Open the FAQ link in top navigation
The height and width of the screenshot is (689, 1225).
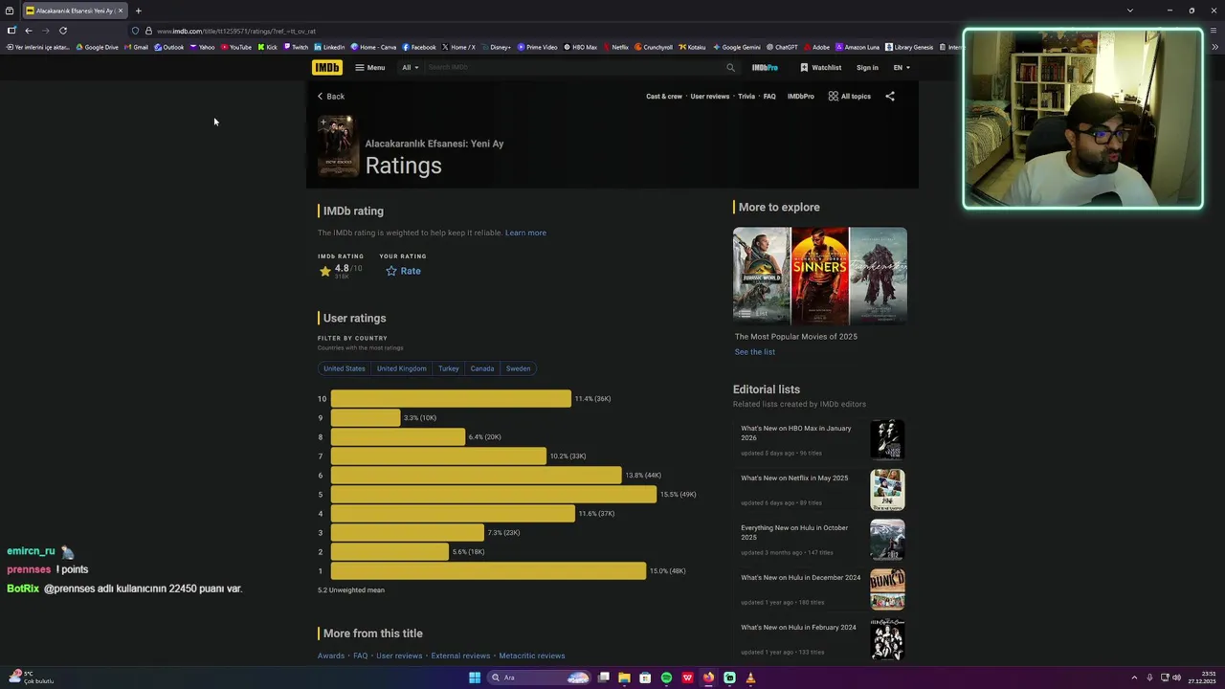(769, 97)
